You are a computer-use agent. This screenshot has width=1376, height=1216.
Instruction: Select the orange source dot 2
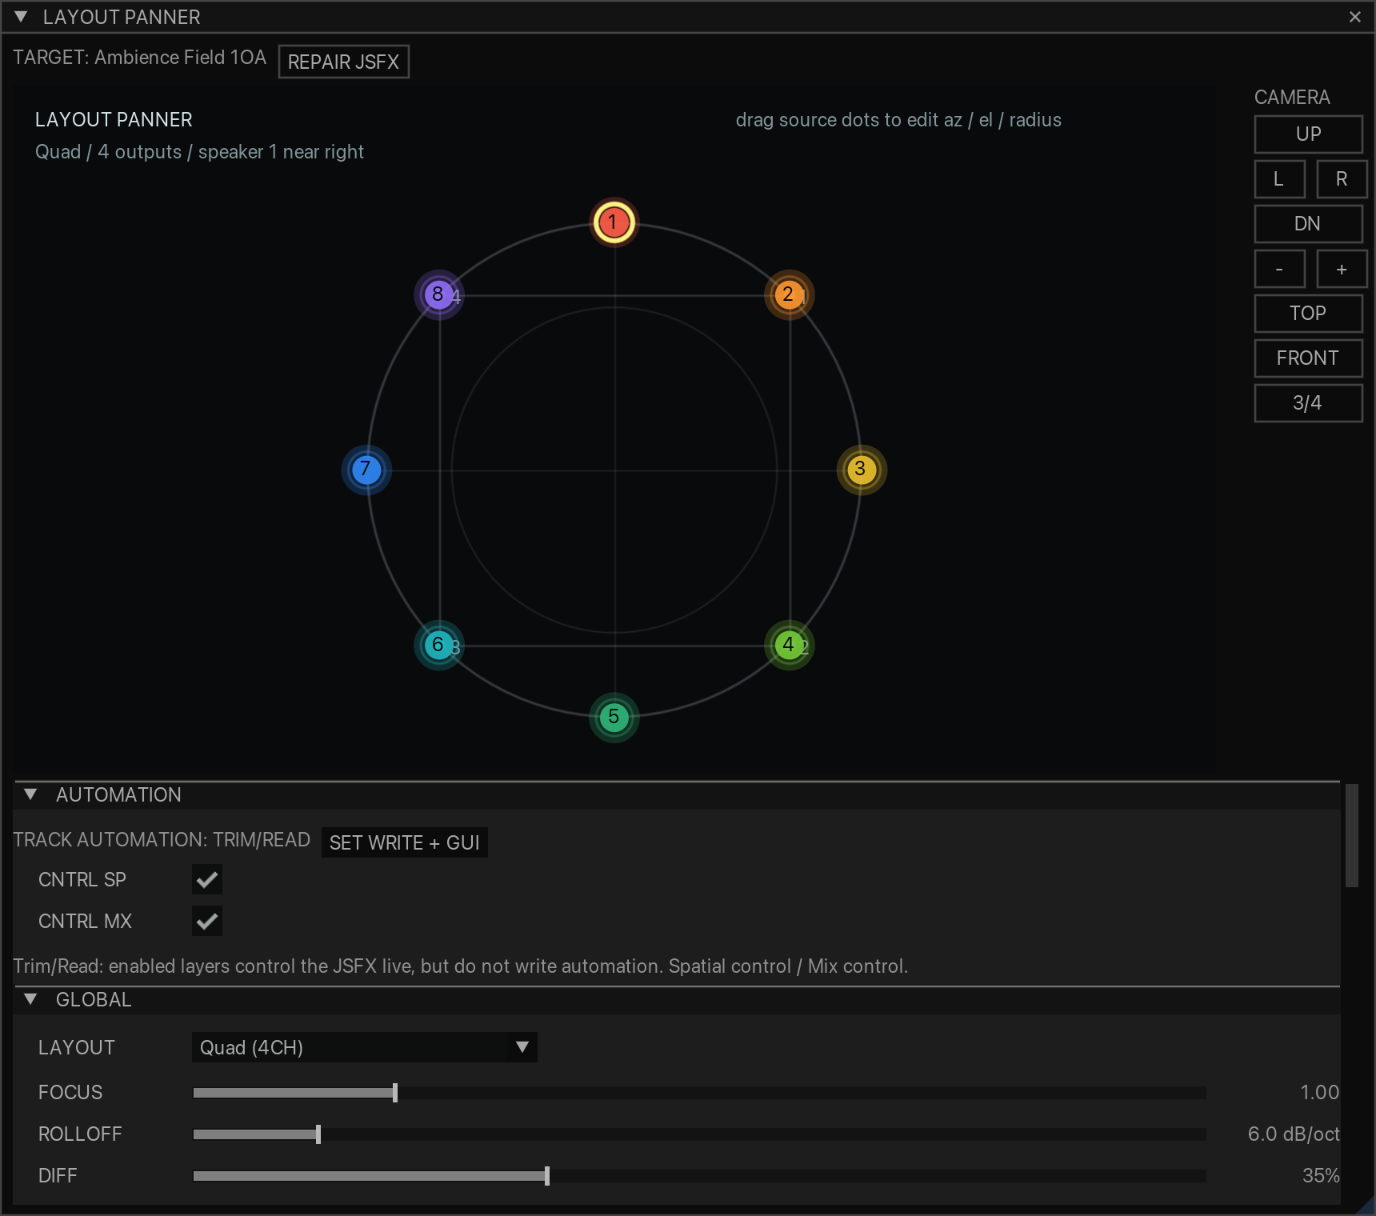coord(789,294)
